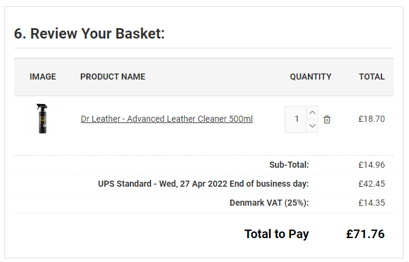Screen dimensions: 409x262
Task: Click the VAT amount £14.35
Action: [x=372, y=203]
